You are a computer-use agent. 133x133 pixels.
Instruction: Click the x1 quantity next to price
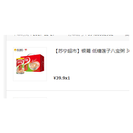[67, 78]
